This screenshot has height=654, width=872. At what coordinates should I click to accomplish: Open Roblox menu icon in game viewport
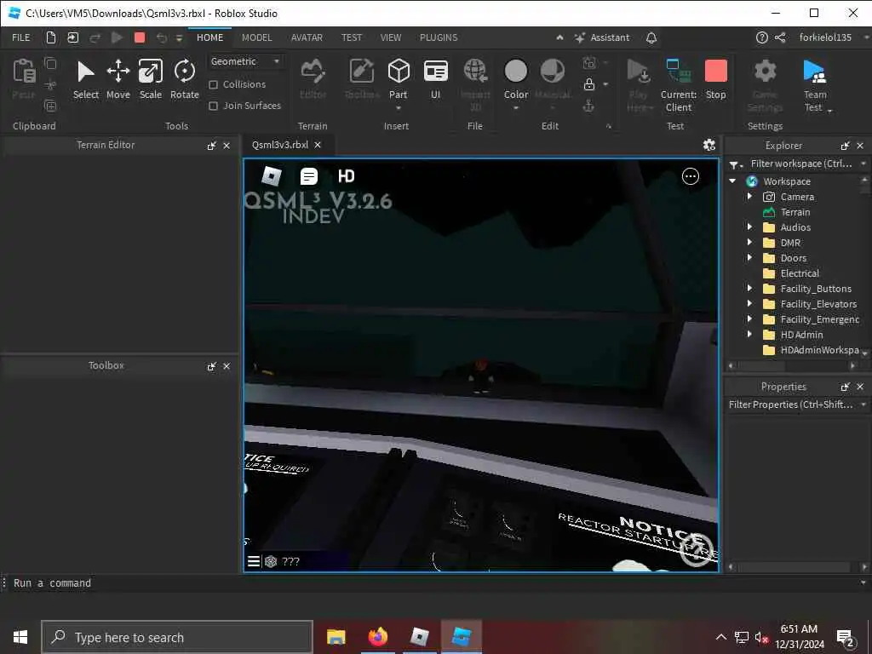[272, 176]
